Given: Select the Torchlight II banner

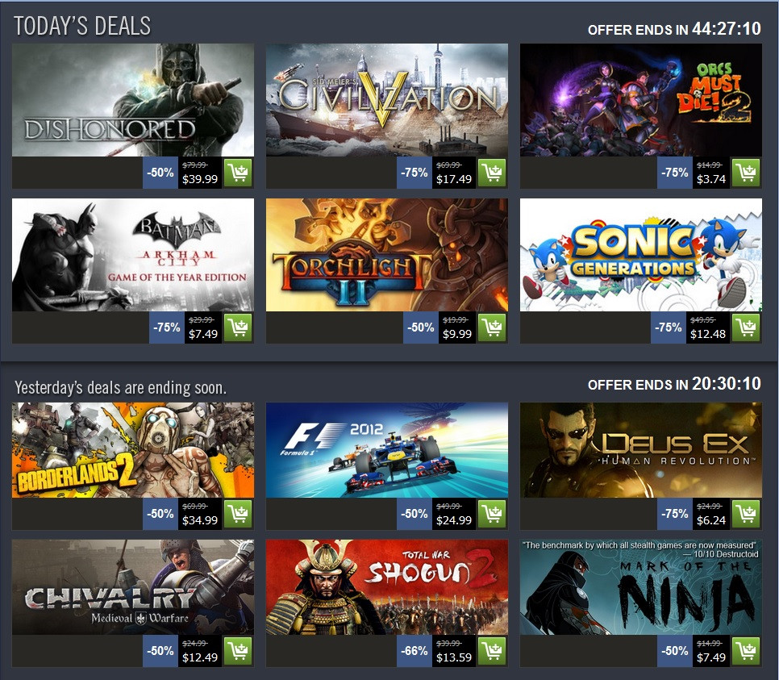Looking at the screenshot, I should coord(387,255).
